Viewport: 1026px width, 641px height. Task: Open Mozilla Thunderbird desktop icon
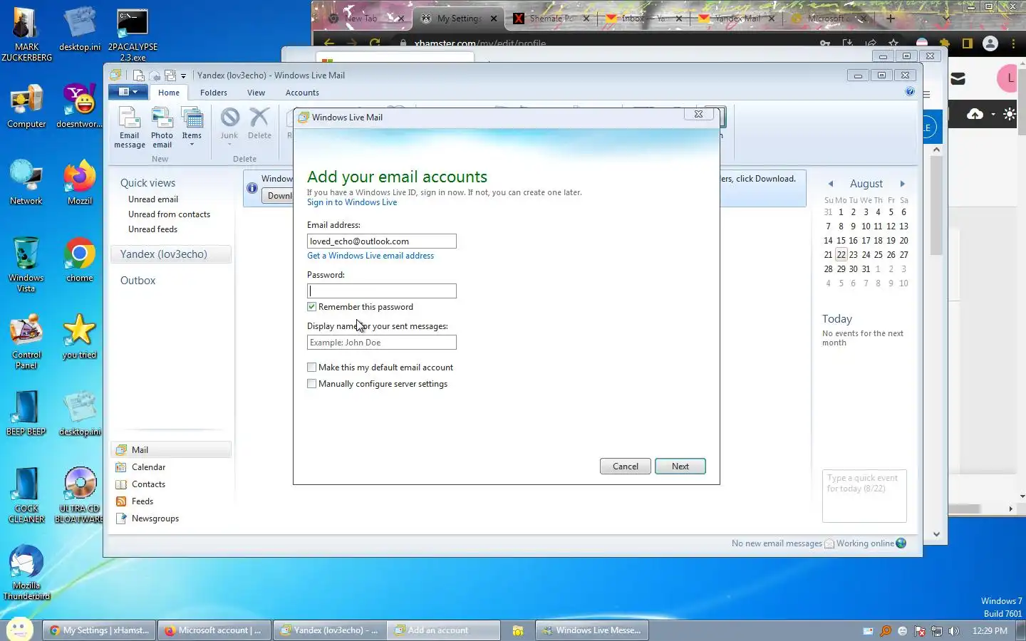pyautogui.click(x=26, y=572)
